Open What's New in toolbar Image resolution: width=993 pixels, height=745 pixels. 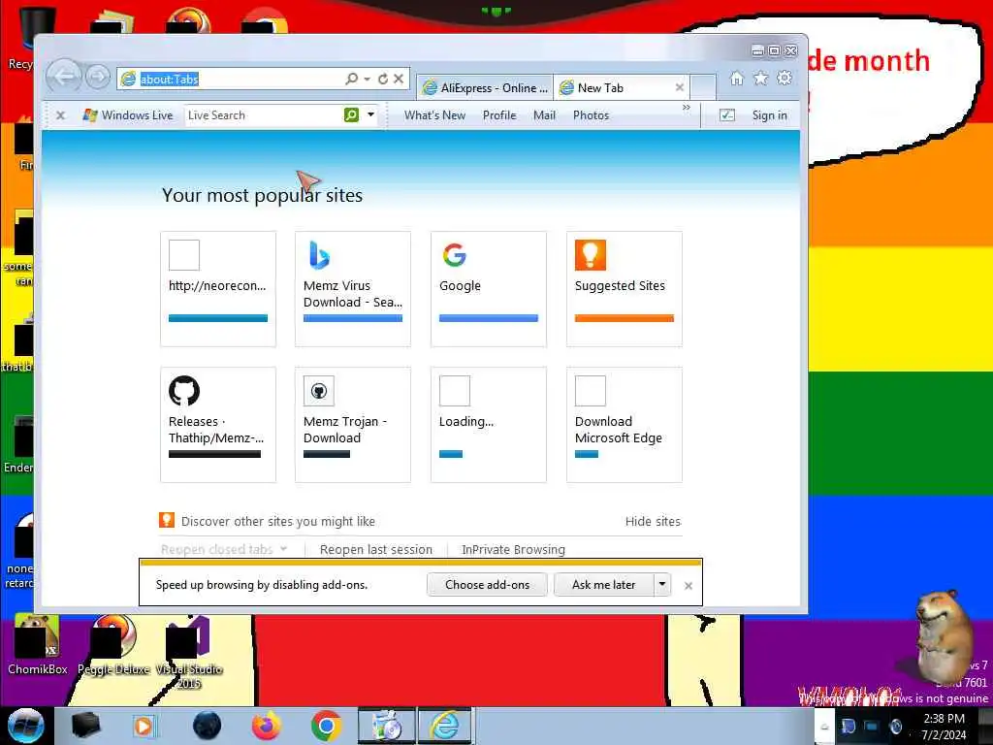[435, 115]
